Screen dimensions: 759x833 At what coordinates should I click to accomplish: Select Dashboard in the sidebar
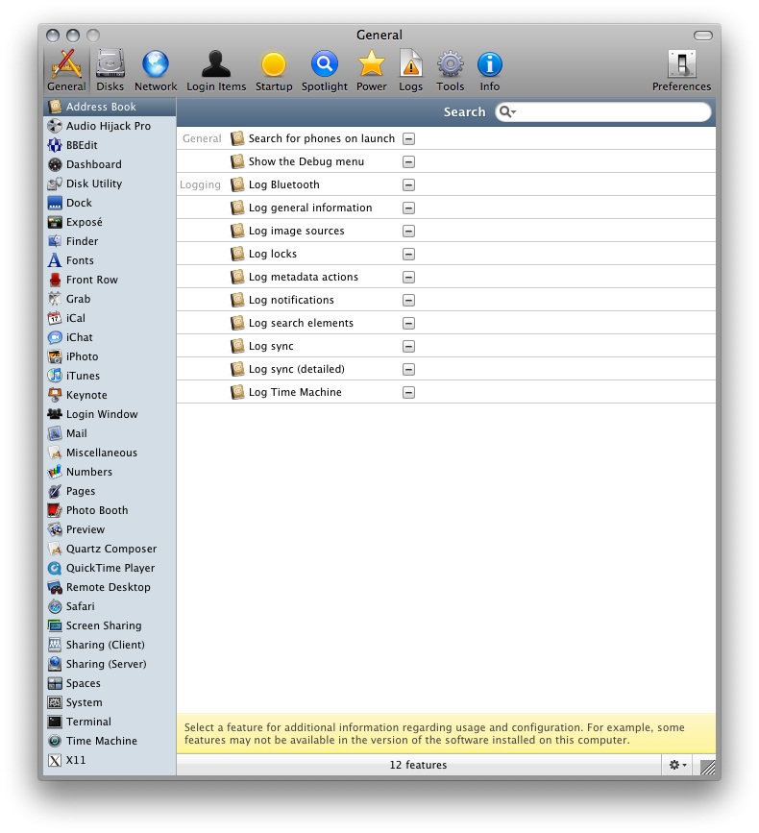tap(110, 164)
